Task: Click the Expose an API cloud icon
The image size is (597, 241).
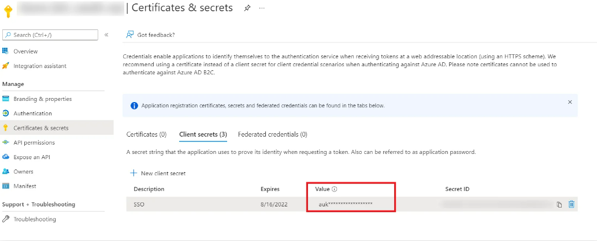Action: pos(5,157)
